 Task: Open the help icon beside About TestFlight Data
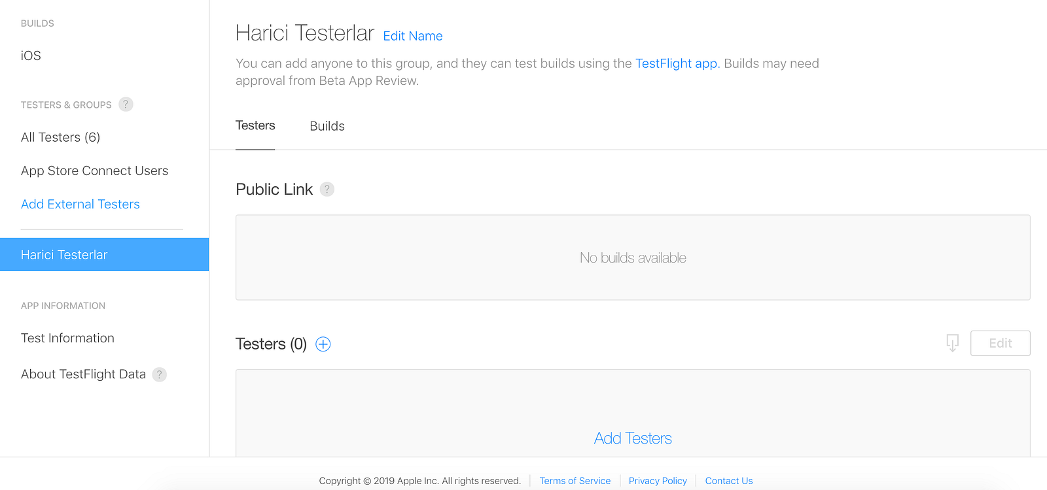pos(160,374)
